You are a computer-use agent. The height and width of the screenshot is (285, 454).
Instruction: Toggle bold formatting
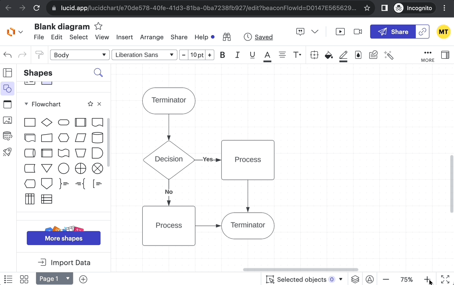pyautogui.click(x=222, y=55)
